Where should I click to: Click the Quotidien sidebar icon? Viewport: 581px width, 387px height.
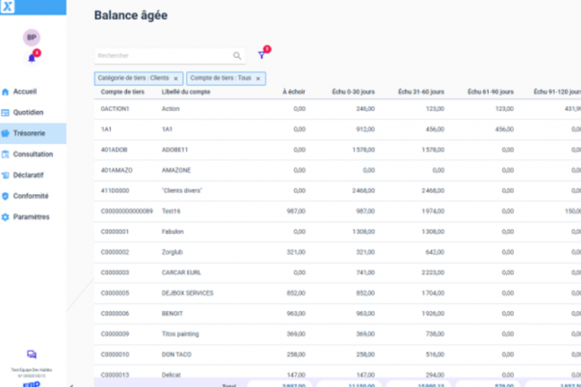pyautogui.click(x=5, y=113)
